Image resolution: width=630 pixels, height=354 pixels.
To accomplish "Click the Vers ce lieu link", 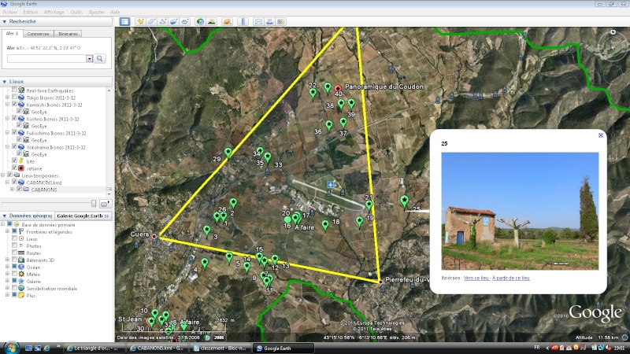I will [x=476, y=278].
